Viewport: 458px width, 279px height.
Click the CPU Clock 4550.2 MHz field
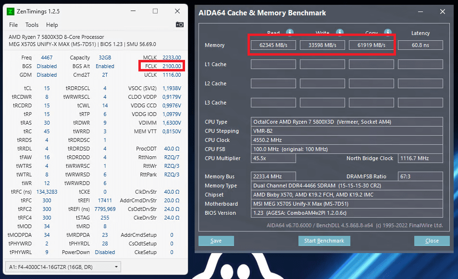tap(347, 140)
